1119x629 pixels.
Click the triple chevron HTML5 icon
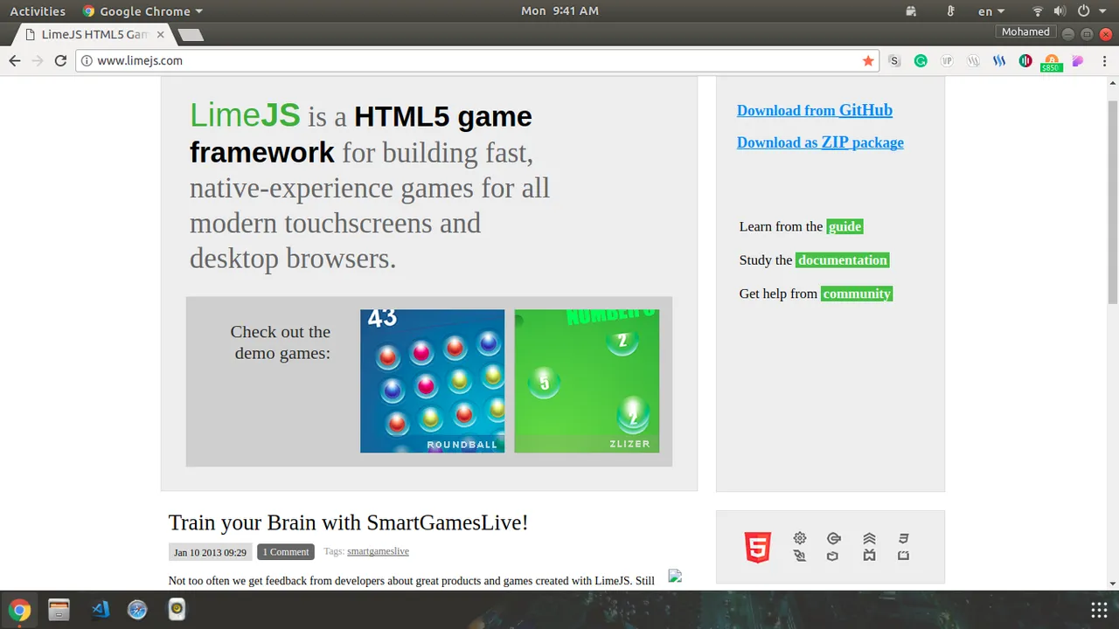869,538
